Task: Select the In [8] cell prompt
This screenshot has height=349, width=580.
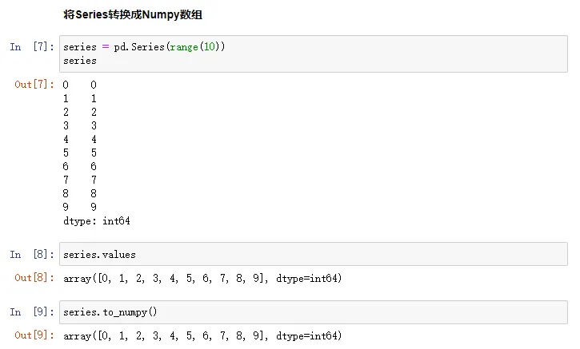Action: [32, 255]
